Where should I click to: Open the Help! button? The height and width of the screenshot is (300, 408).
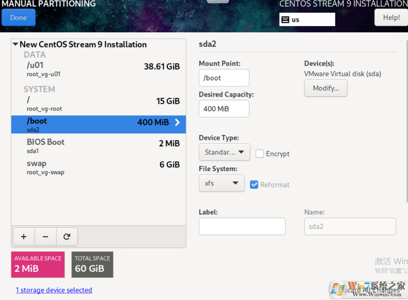[x=391, y=17]
